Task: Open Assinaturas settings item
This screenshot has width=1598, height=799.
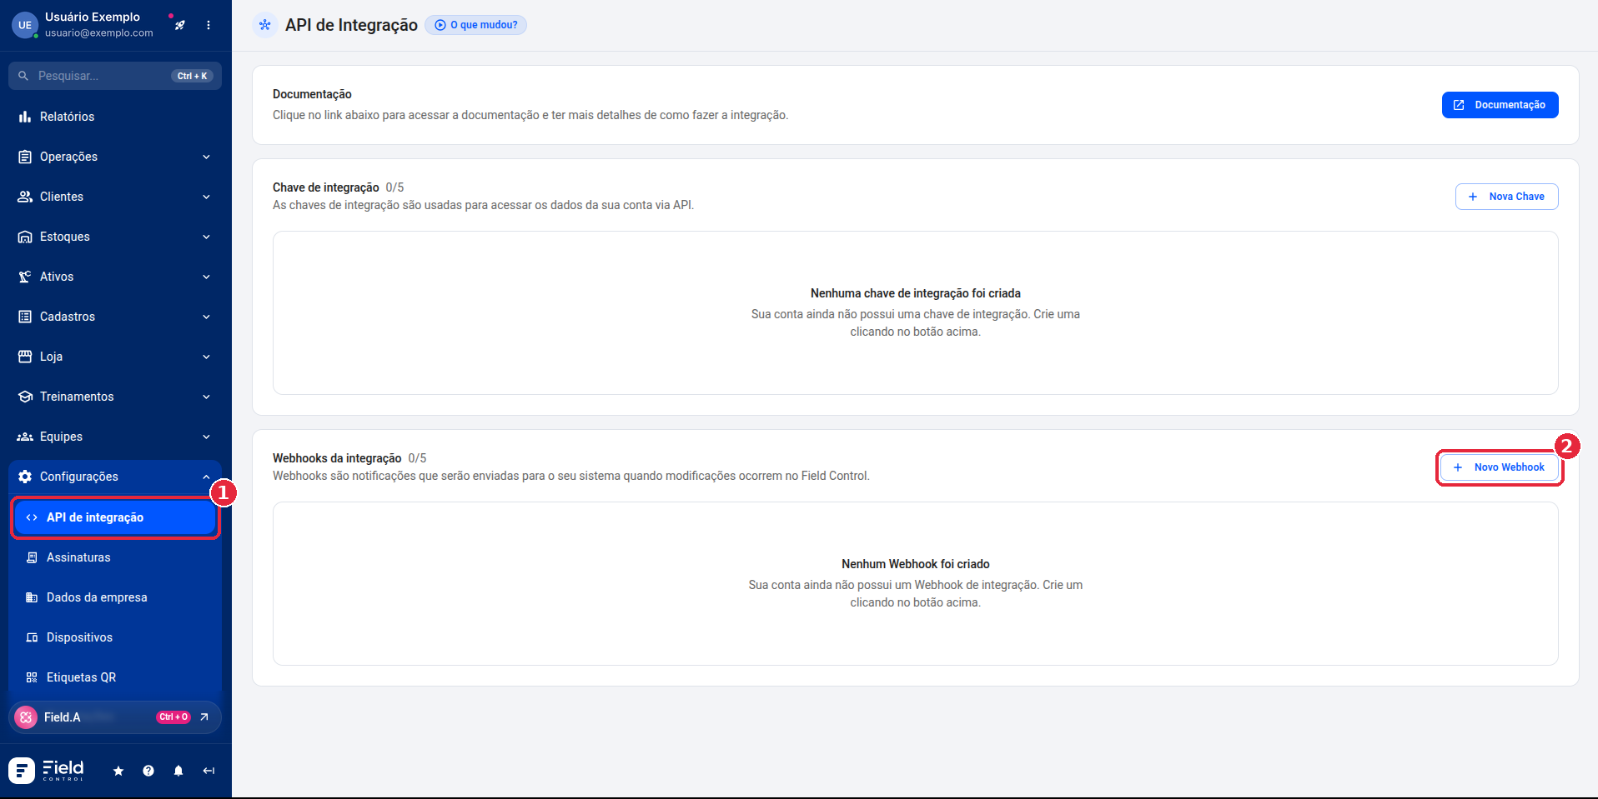Action: click(115, 557)
